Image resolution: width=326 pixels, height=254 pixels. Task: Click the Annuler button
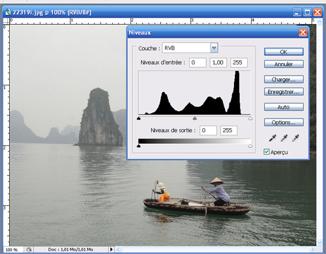click(284, 64)
